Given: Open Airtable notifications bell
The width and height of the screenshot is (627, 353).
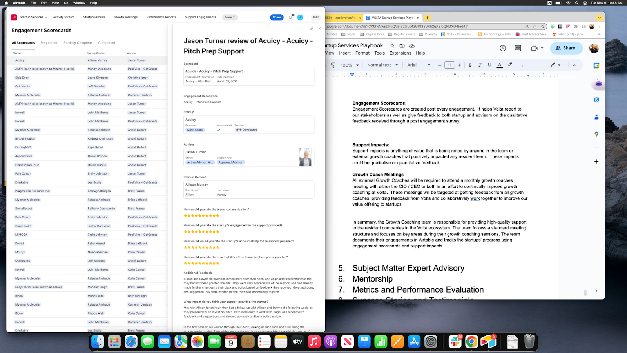Looking at the screenshot, I should [290, 17].
